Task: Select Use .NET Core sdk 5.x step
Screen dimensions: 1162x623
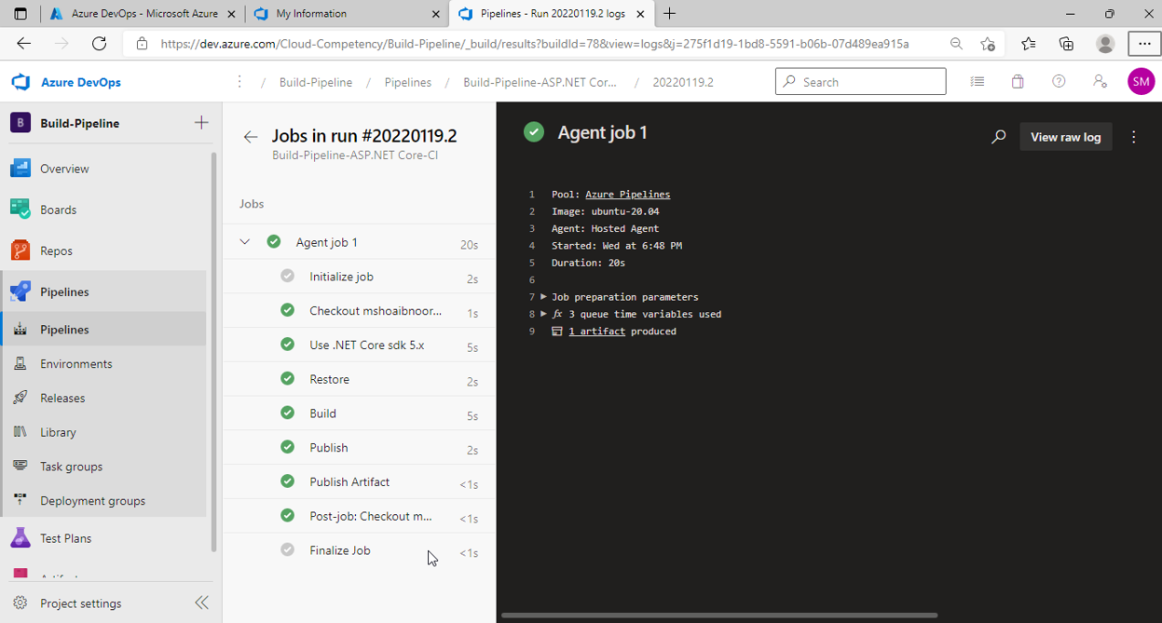Action: pyautogui.click(x=359, y=345)
